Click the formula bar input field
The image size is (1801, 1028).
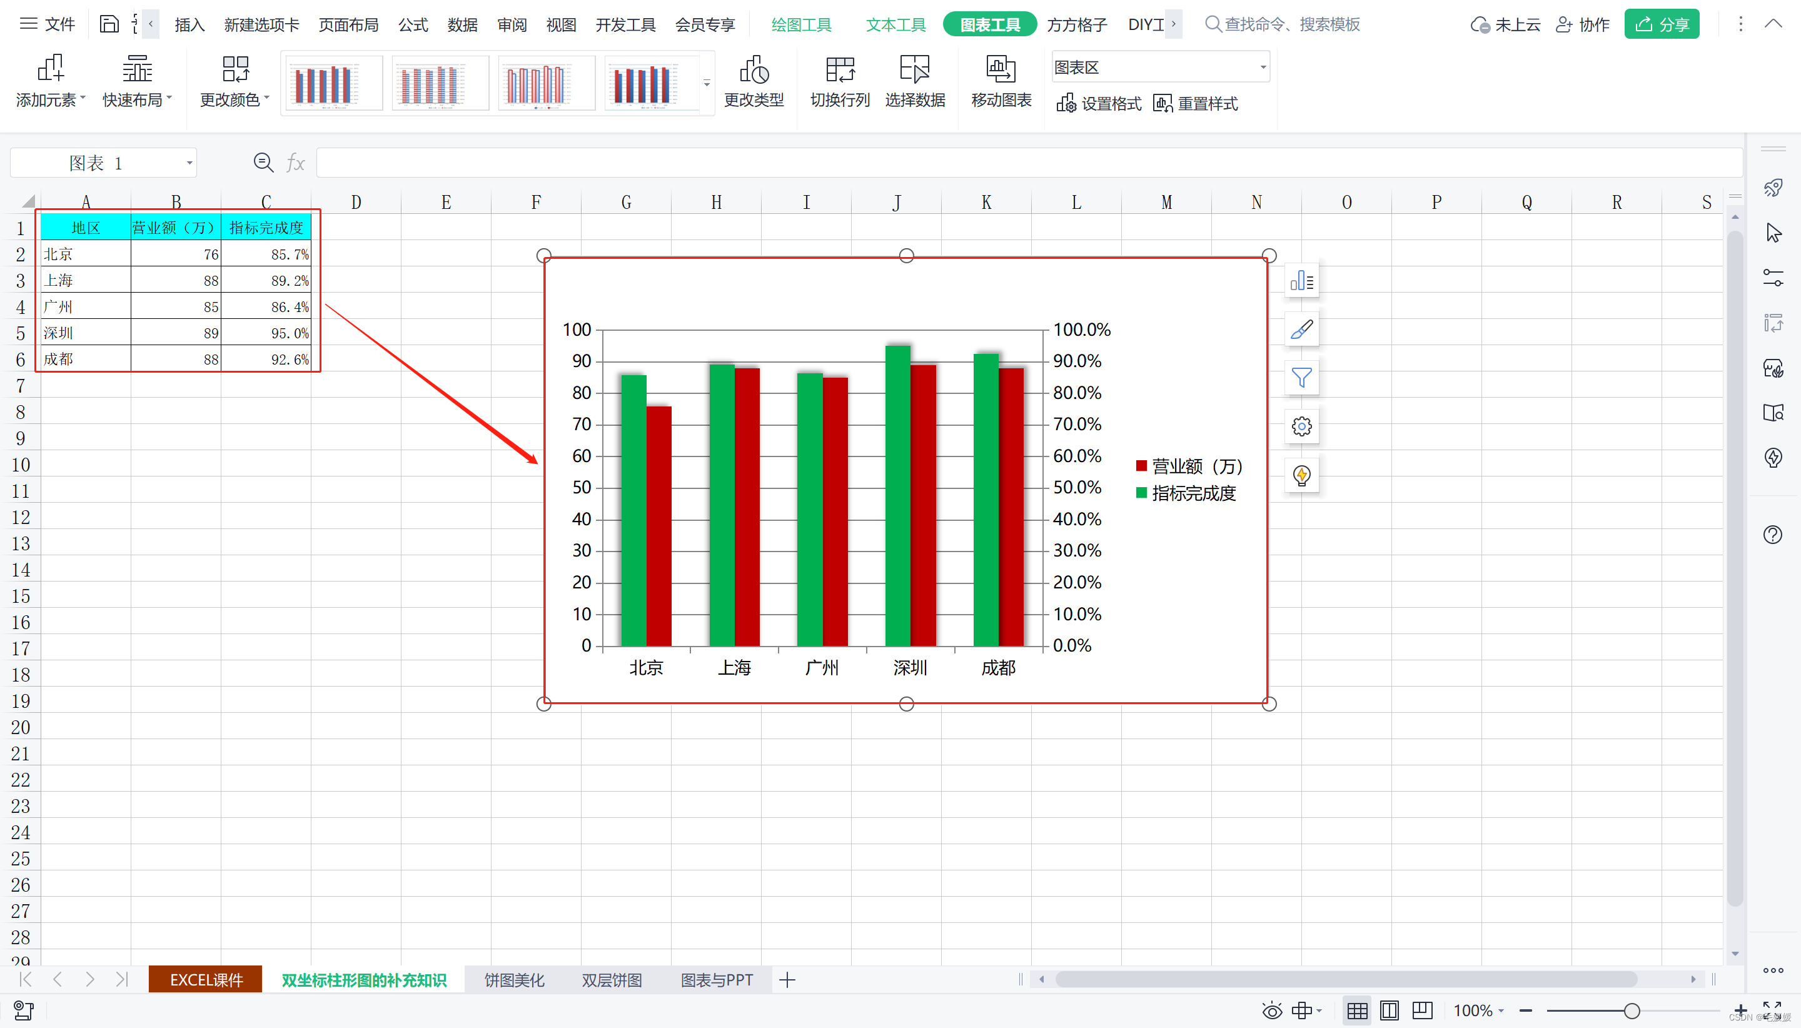coord(1029,163)
